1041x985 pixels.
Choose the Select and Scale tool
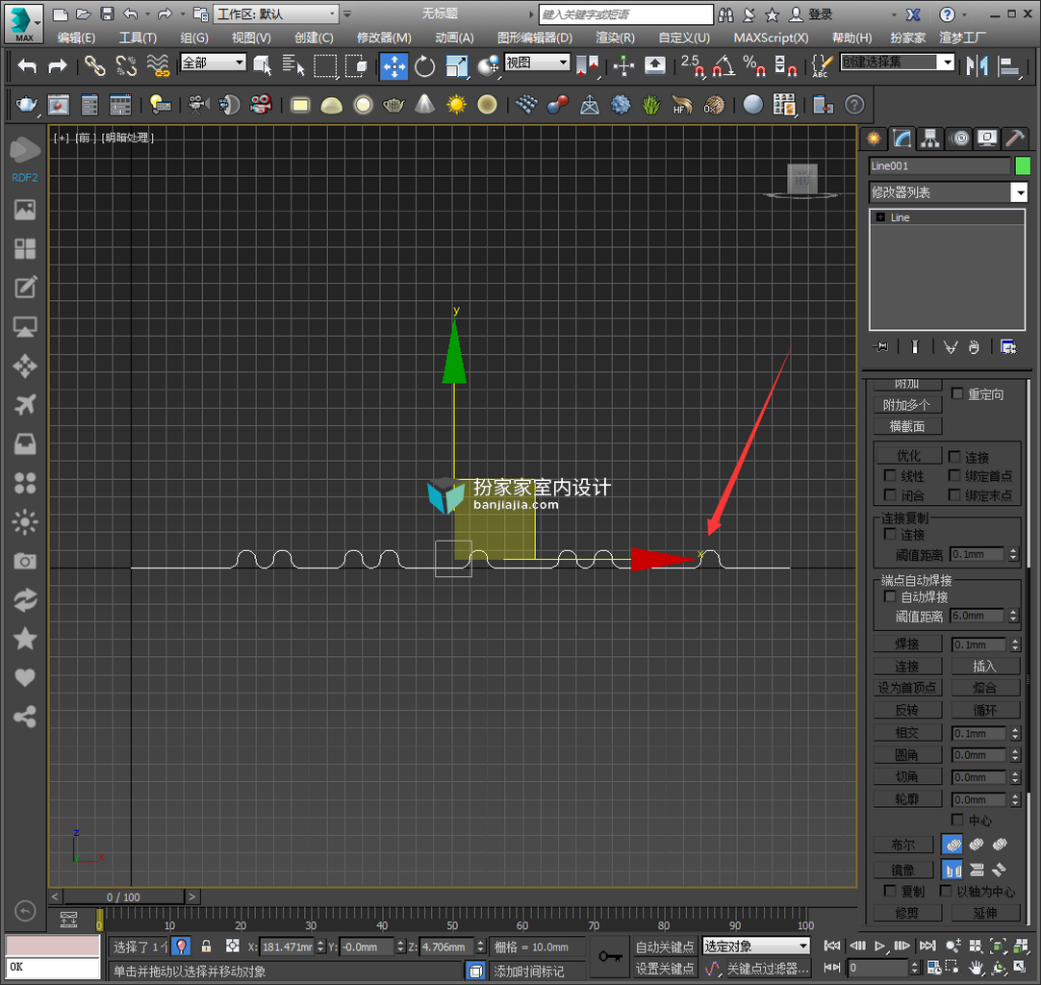[x=456, y=65]
